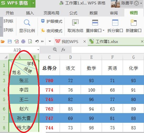Open the Name Box dropdown arrow
The width and height of the screenshot is (144, 133).
coord(38,50)
